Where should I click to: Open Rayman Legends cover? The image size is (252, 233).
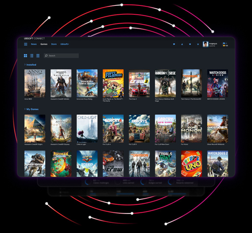pyautogui.click(x=61, y=163)
